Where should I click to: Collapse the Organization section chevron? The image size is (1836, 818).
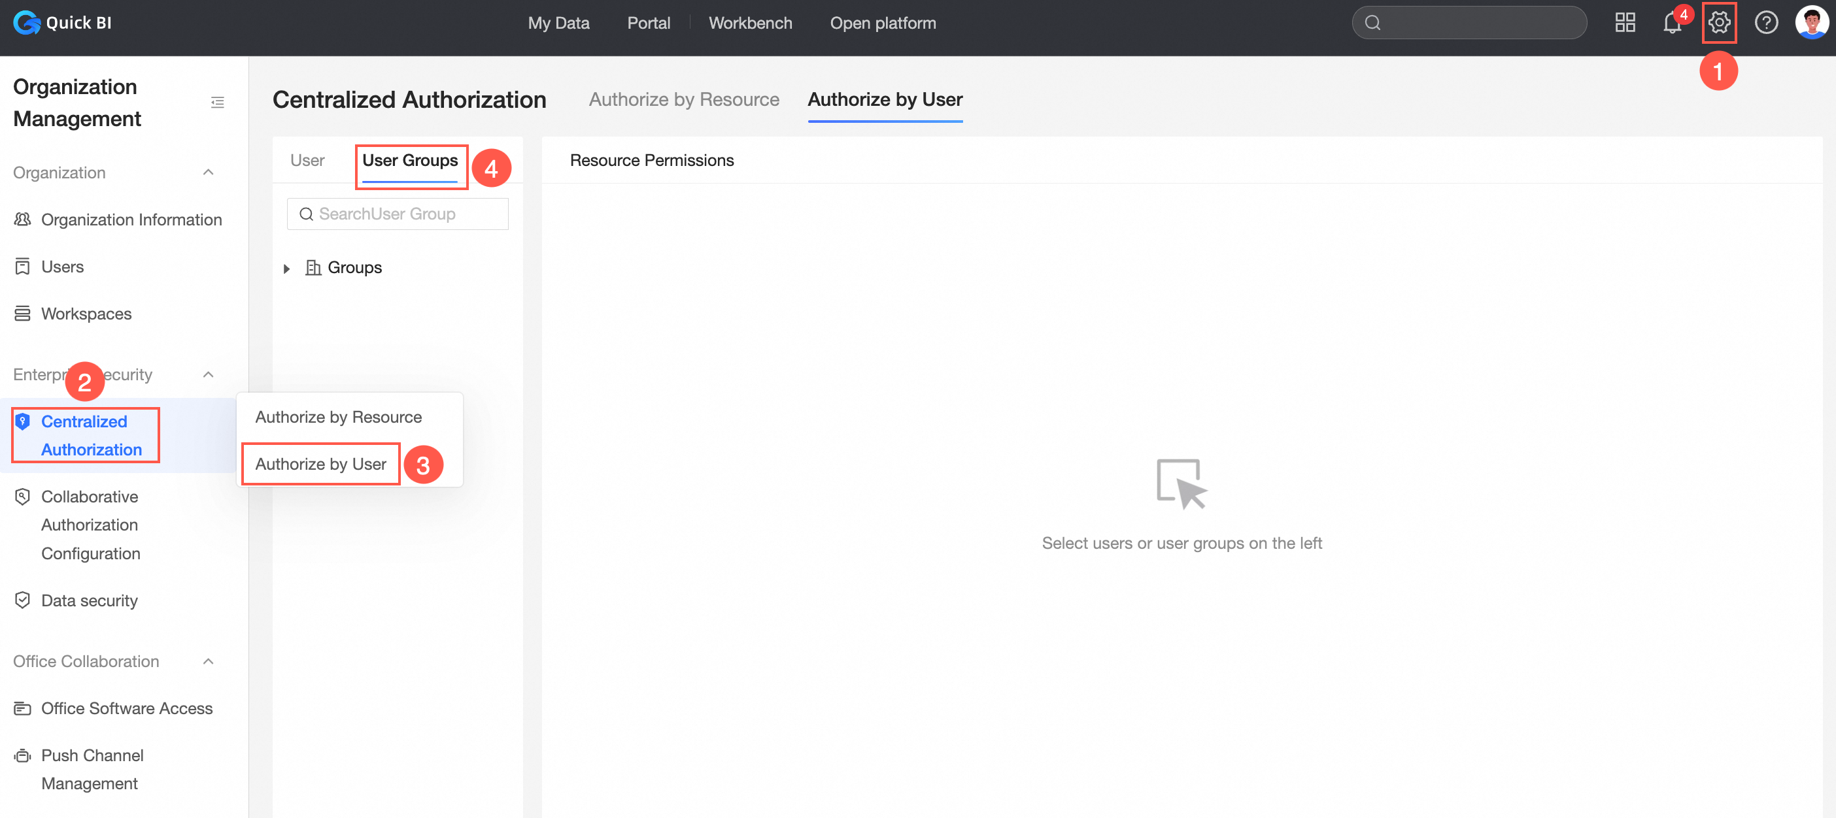tap(208, 172)
